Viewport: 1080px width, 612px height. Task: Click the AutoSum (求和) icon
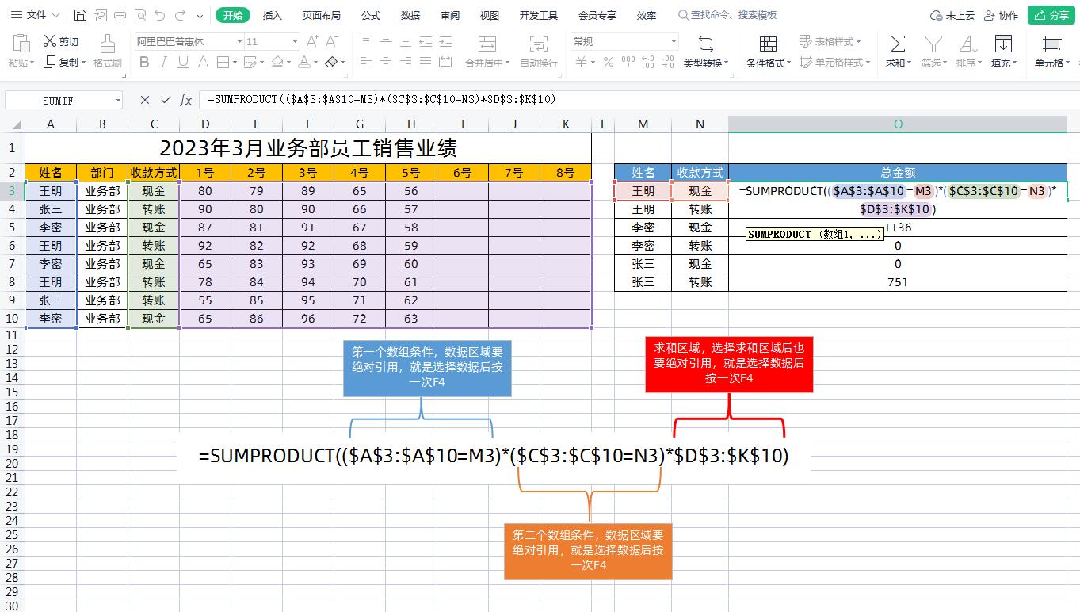895,52
